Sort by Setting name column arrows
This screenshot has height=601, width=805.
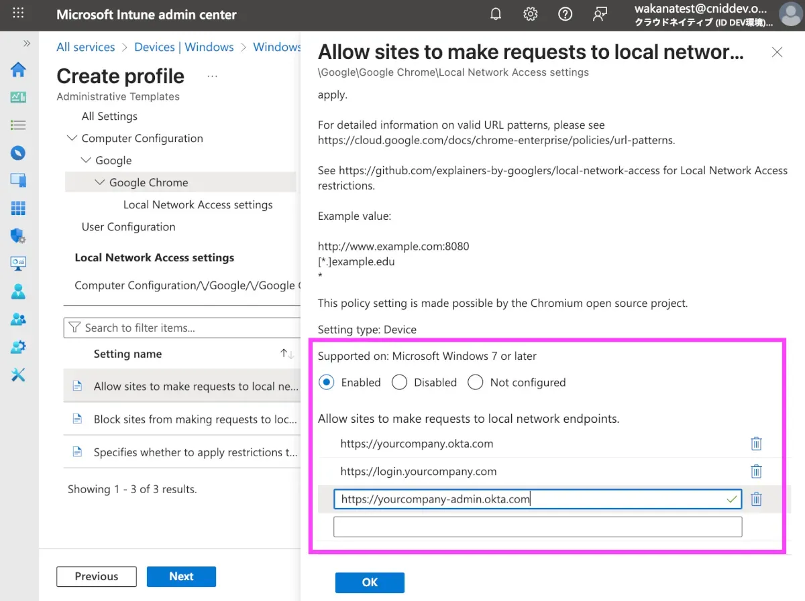pos(287,354)
